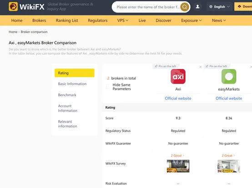Pin the easyMarkets column to the left
The width and height of the screenshot is (252, 188).
tap(217, 66)
